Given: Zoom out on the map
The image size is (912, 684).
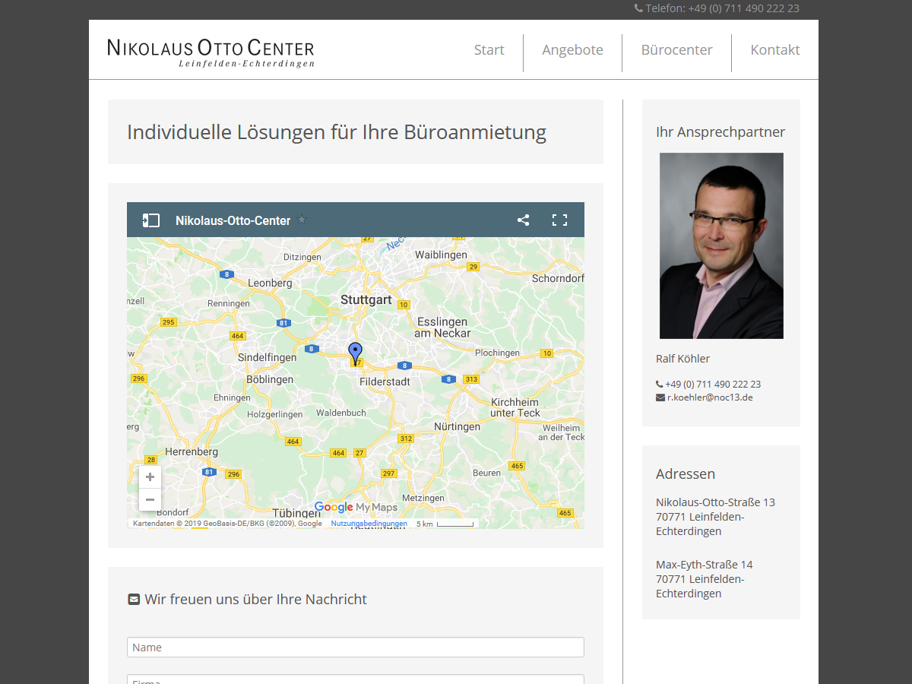Looking at the screenshot, I should tap(150, 500).
